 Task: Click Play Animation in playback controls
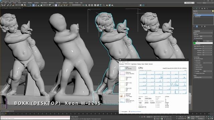coord(181,117)
